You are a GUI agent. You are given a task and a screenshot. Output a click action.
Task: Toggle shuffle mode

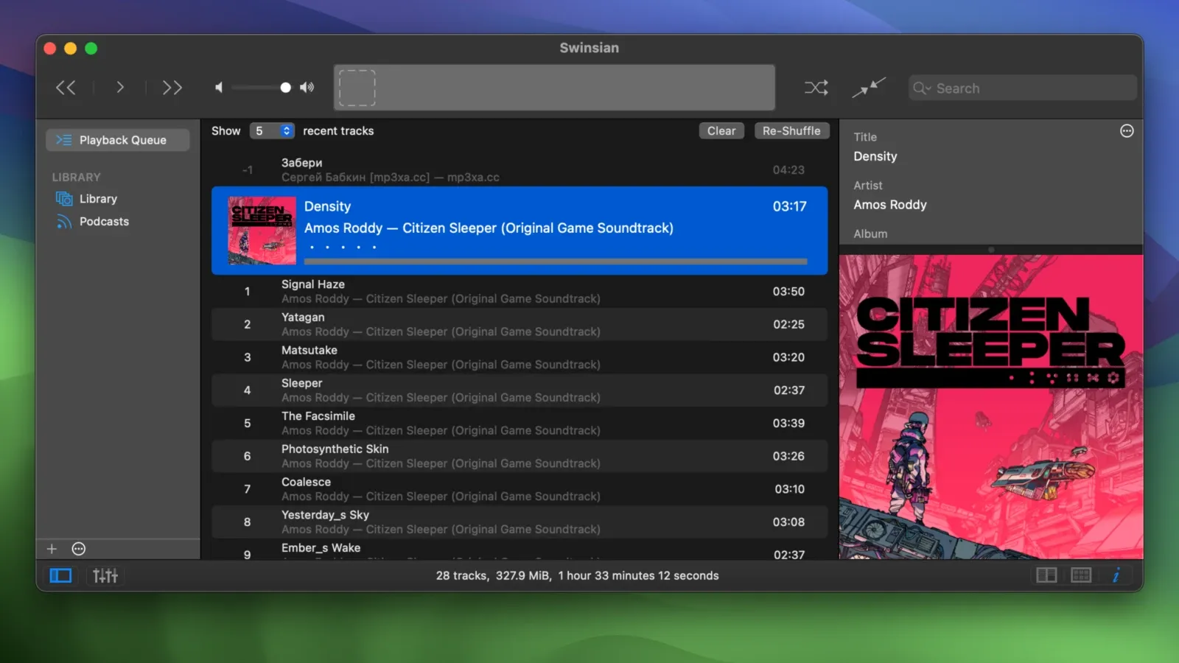click(816, 88)
